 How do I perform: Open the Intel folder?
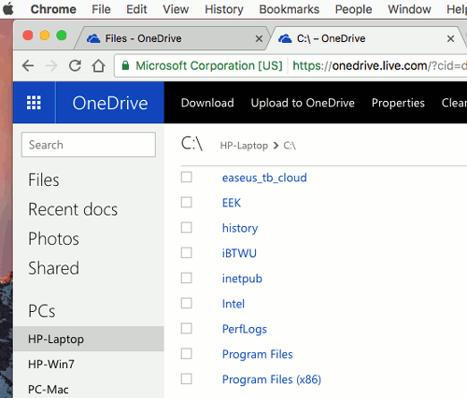click(233, 304)
